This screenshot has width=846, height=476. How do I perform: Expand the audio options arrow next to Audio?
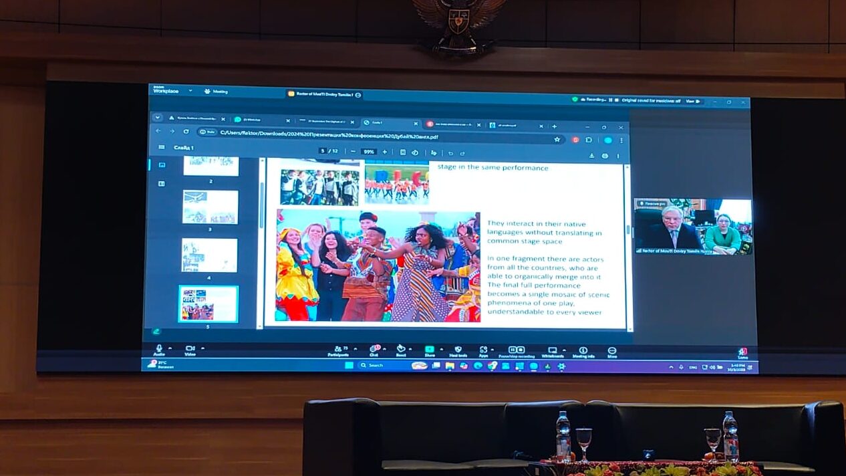pos(170,348)
